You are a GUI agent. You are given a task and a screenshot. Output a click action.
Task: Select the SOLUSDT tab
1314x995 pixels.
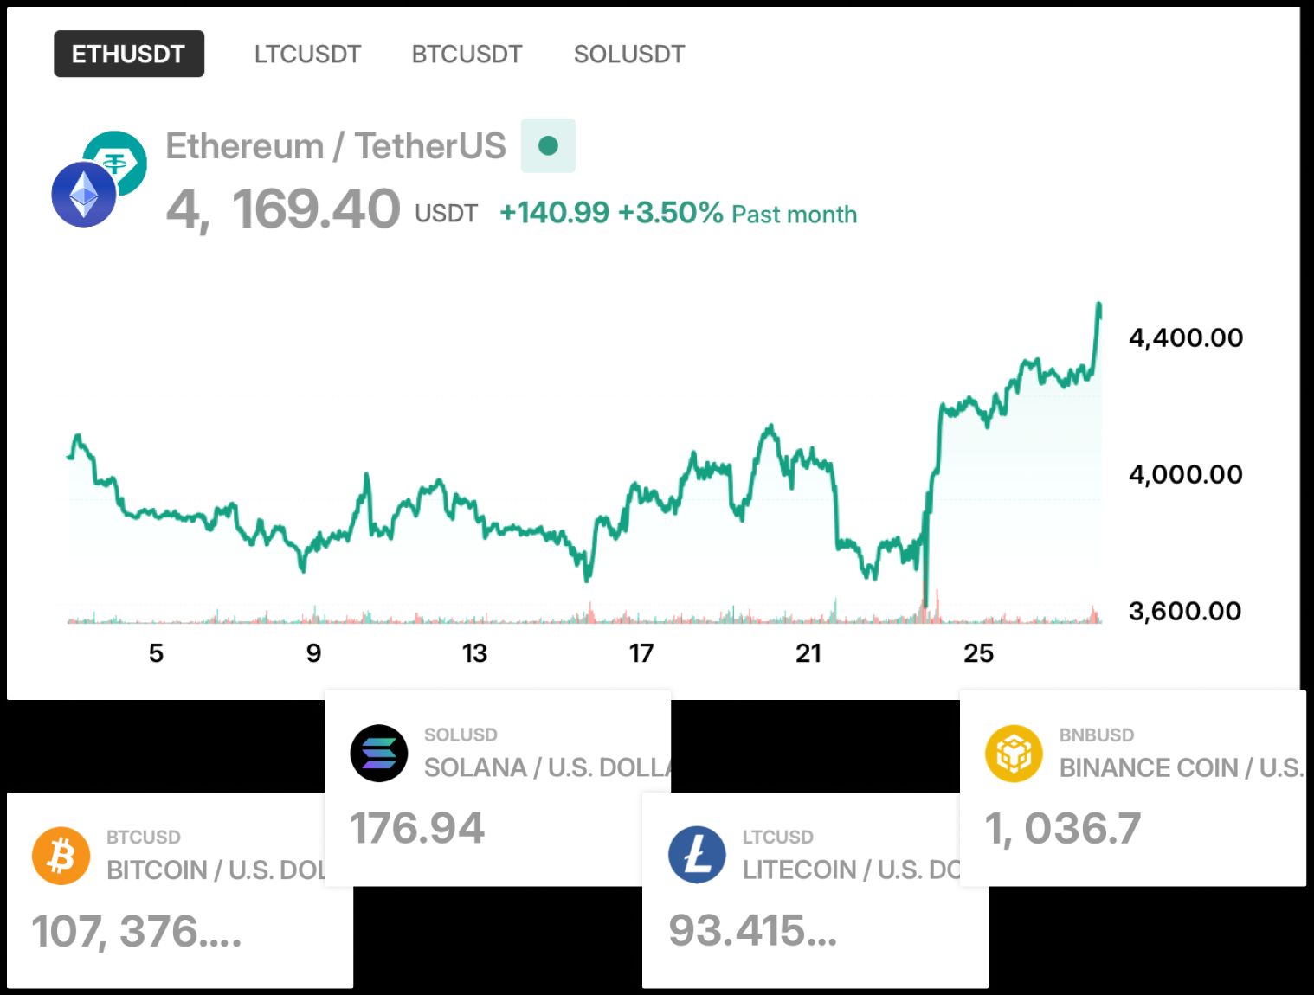tap(628, 54)
